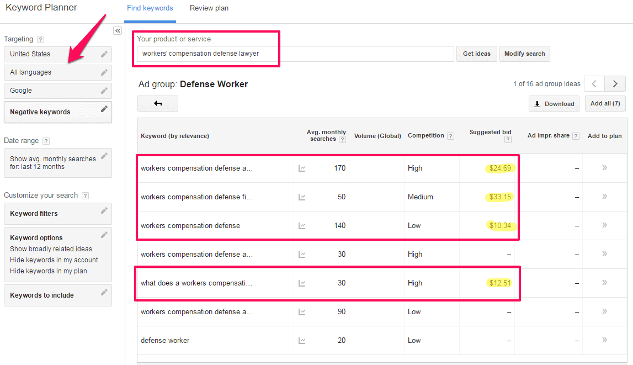Add $24.69 bid keyword to plan
This screenshot has height=365, width=633.
click(604, 167)
